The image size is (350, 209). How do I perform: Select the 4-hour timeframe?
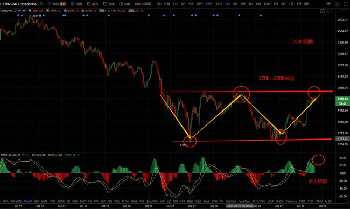[250, 4]
